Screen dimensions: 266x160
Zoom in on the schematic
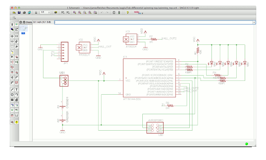(x=79, y=12)
